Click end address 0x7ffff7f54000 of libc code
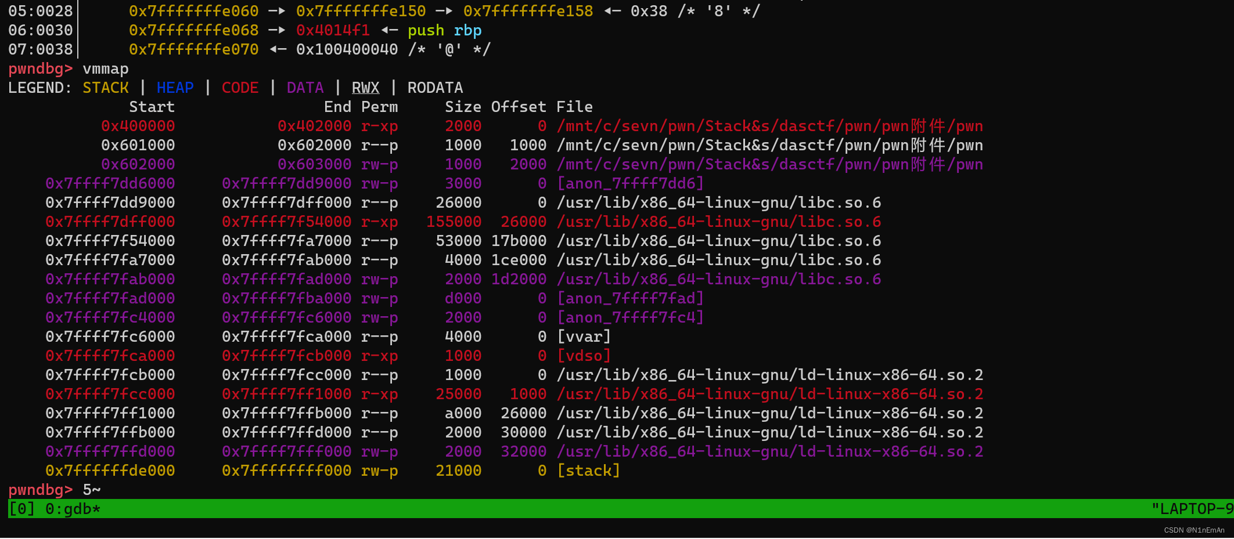Viewport: 1234px width, 539px height. (287, 222)
